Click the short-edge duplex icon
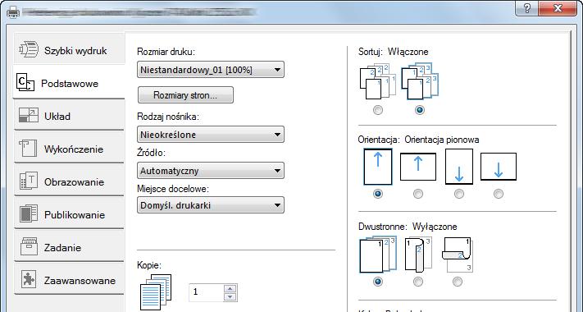This screenshot has height=312, width=583. click(x=458, y=255)
